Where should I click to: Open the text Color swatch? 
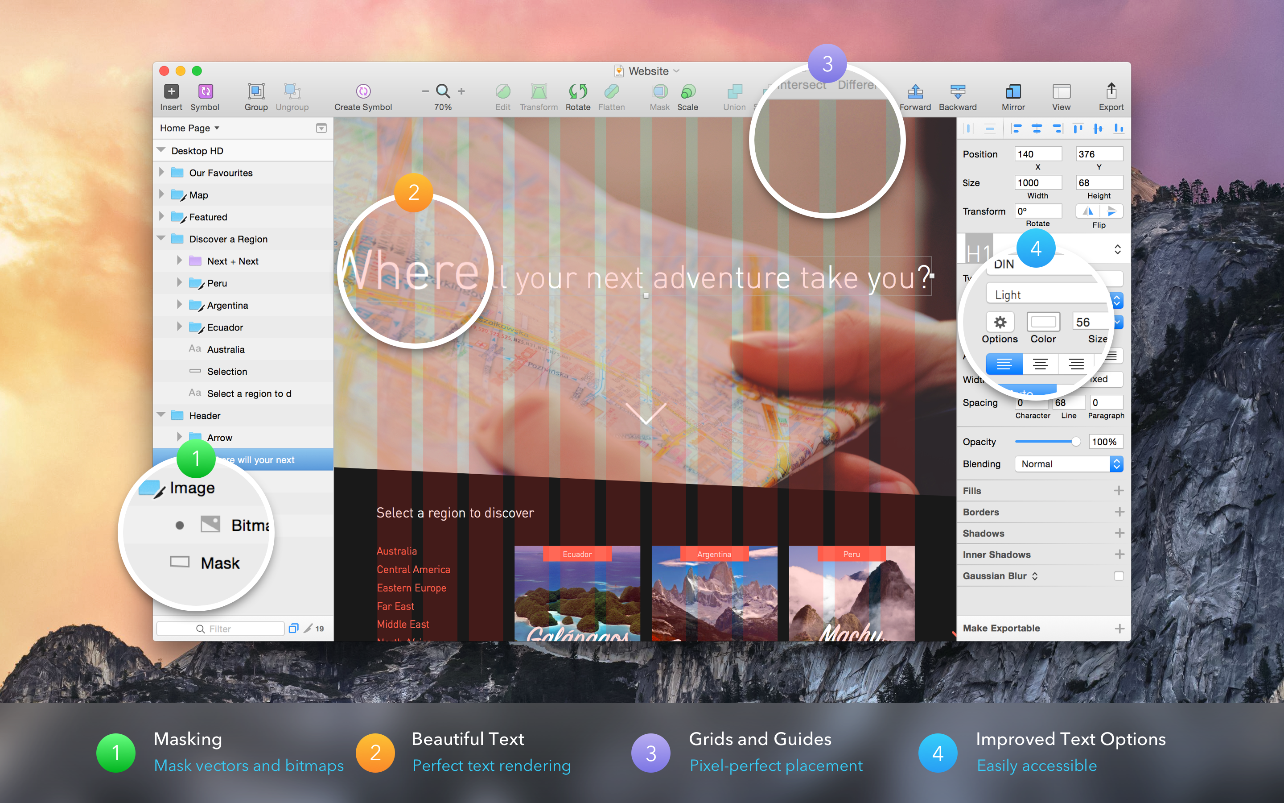click(1043, 322)
